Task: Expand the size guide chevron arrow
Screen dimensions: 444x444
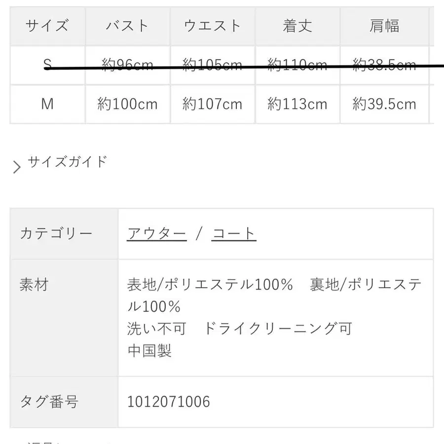Action: click(16, 166)
